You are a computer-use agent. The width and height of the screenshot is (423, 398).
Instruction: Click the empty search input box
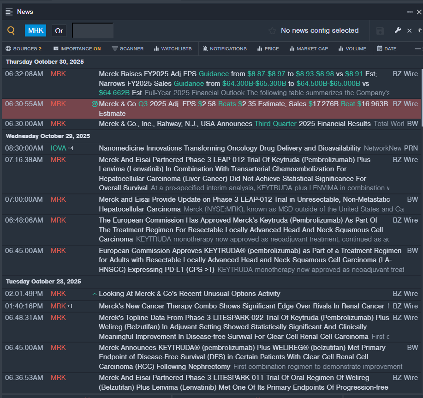93,31
